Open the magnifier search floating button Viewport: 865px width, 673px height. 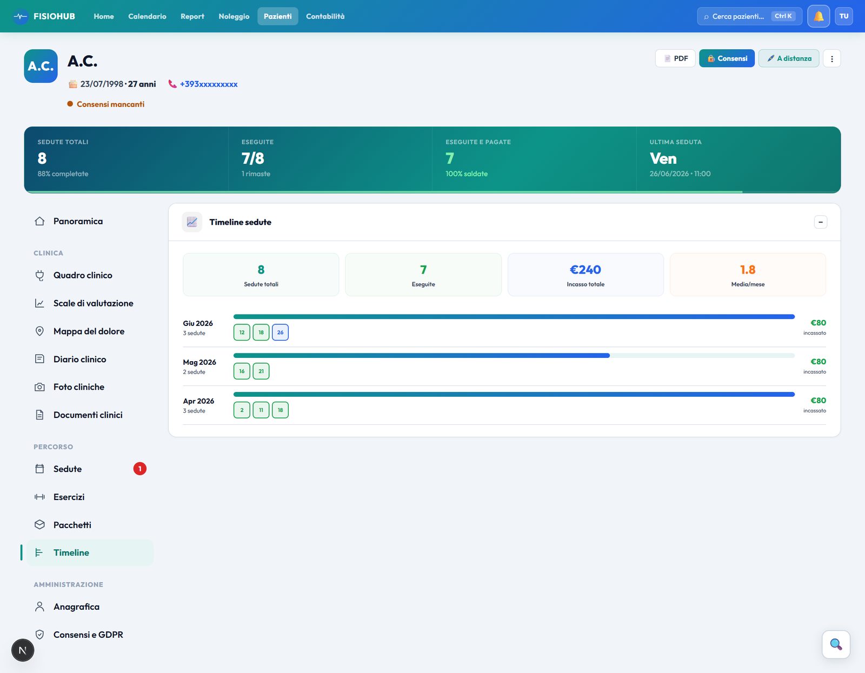(836, 644)
